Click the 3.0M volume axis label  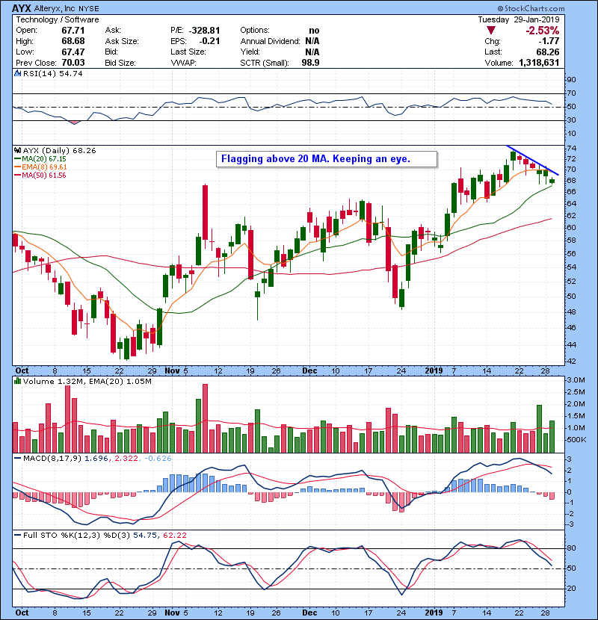click(576, 380)
